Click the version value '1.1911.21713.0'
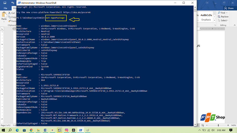This screenshot has width=237, height=133. 49,85
